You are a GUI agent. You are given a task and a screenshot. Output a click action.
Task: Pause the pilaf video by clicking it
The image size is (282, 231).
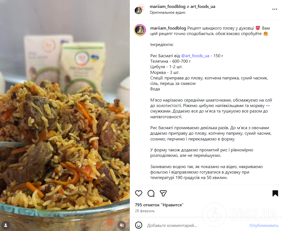65,115
